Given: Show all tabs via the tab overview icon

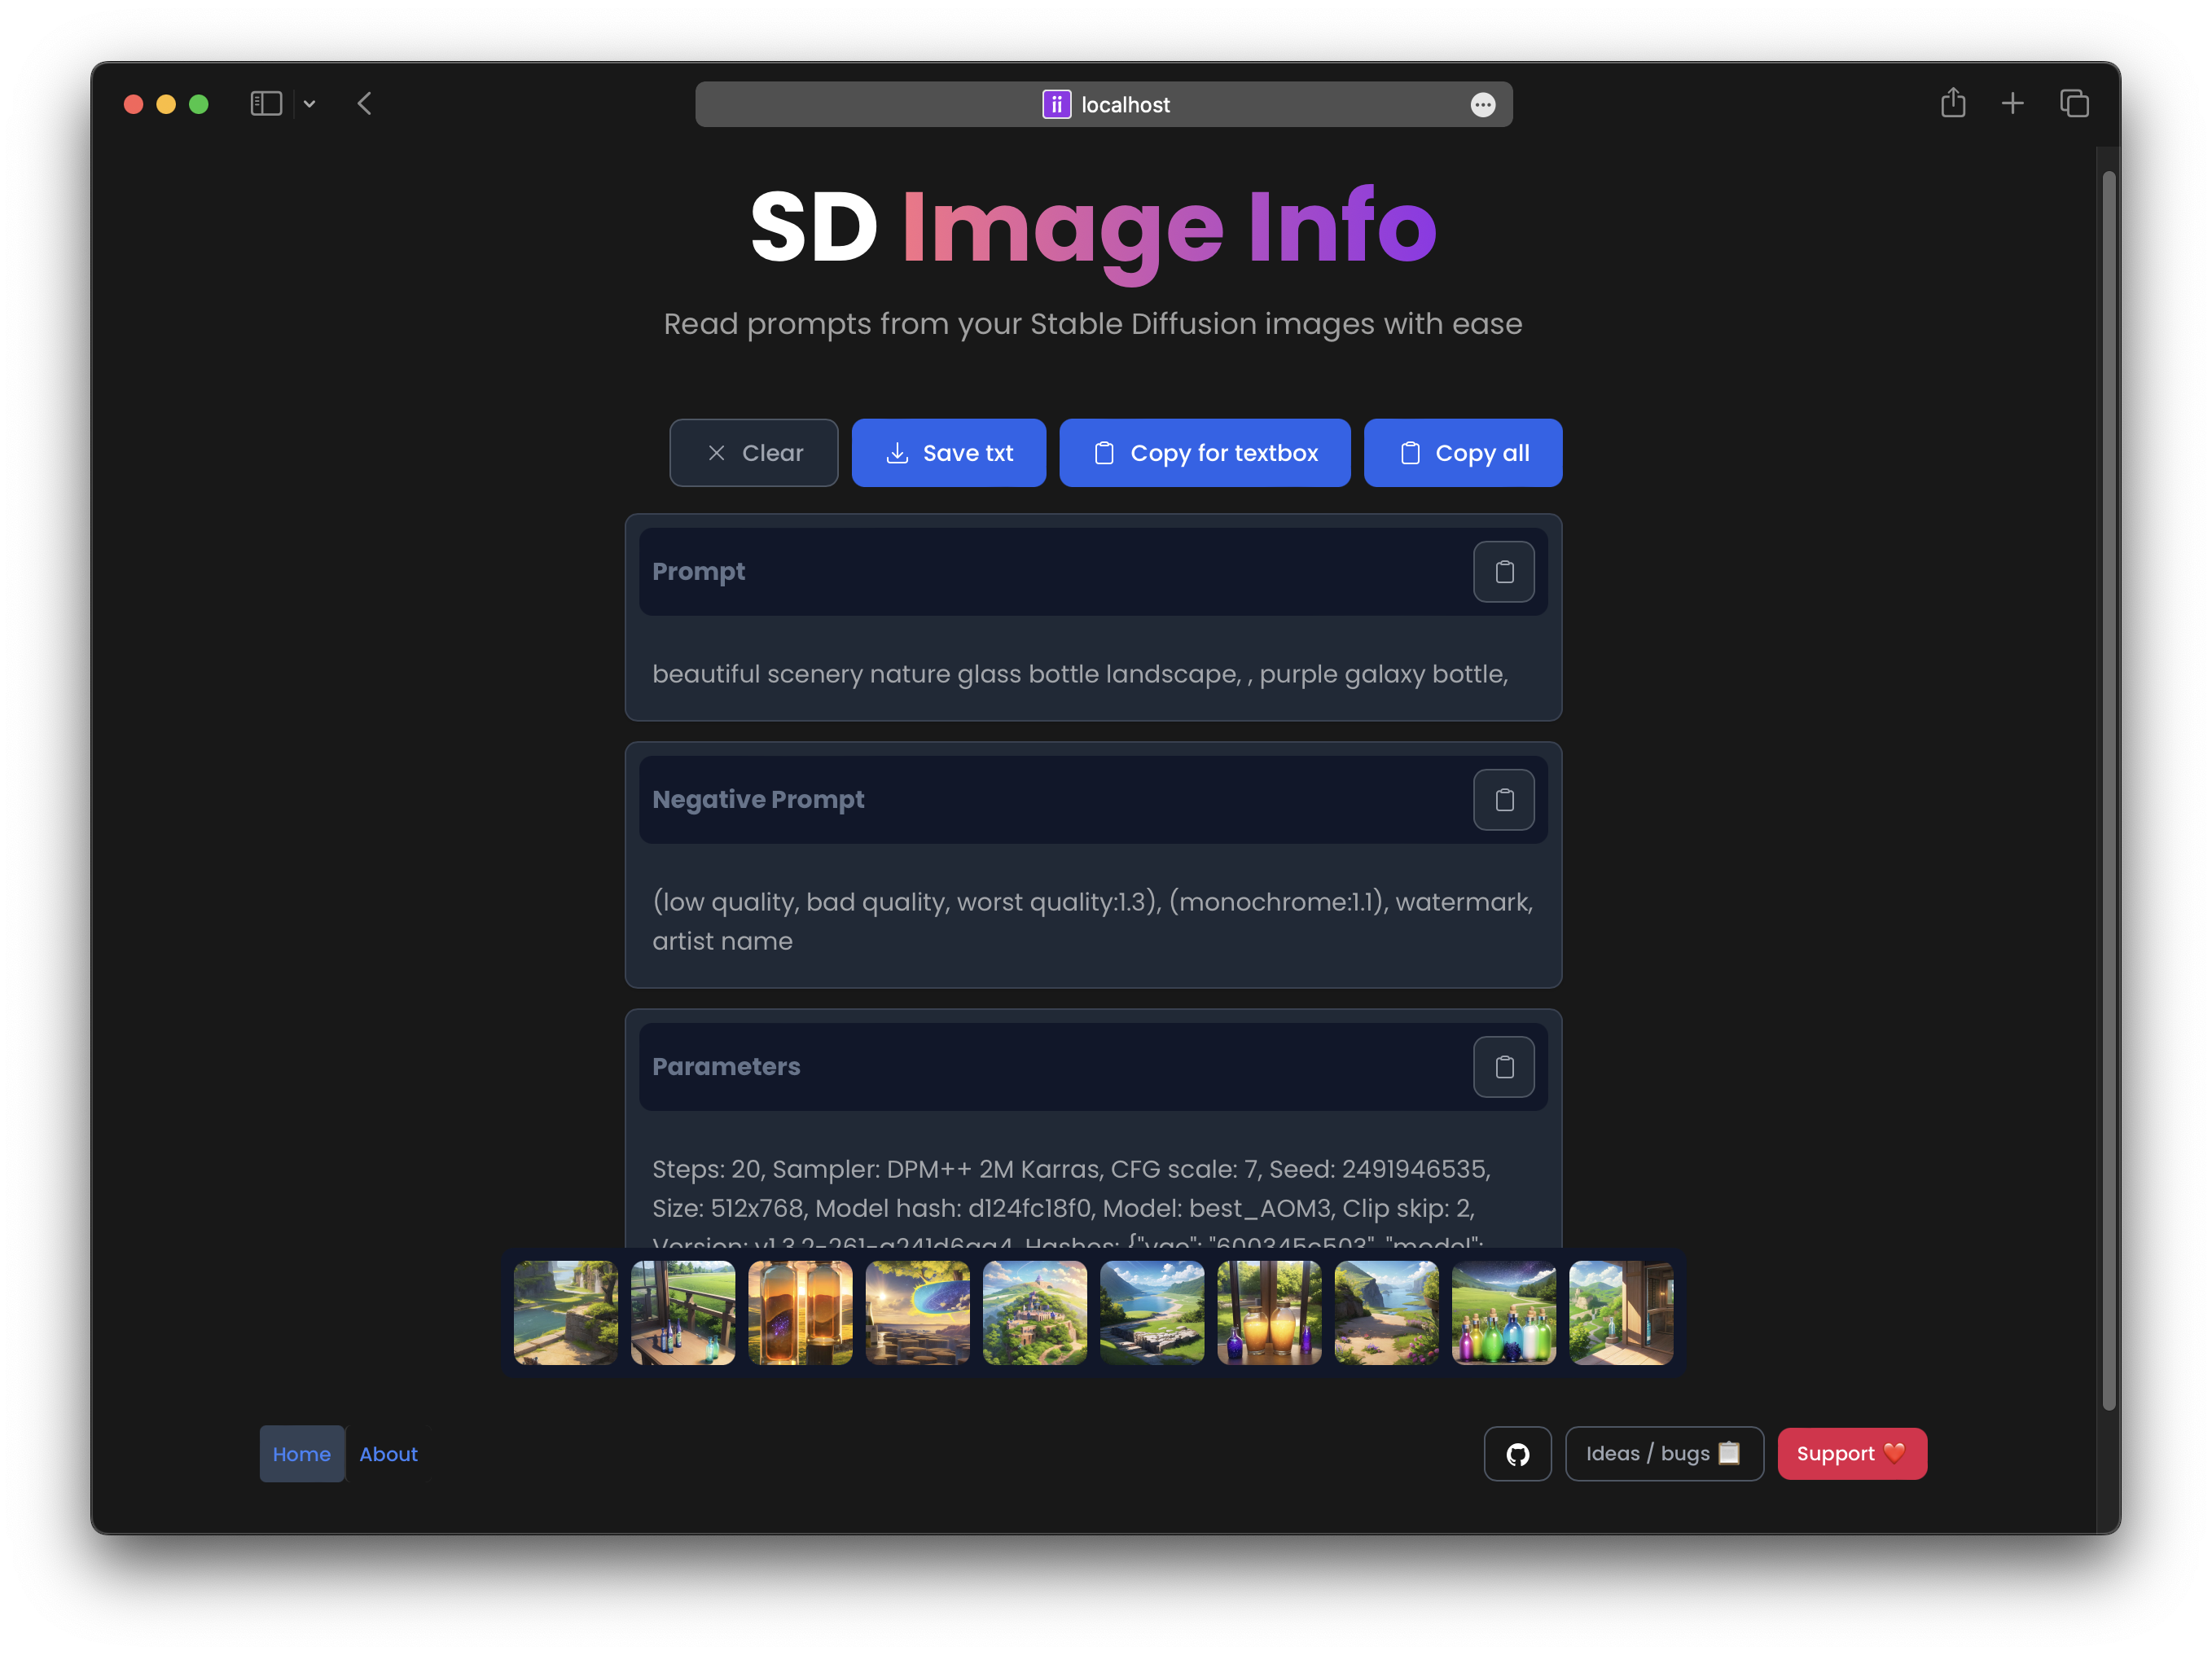Looking at the screenshot, I should coord(2074,103).
